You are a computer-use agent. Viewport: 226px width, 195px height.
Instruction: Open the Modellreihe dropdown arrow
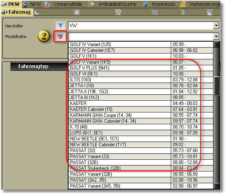pos(216,36)
